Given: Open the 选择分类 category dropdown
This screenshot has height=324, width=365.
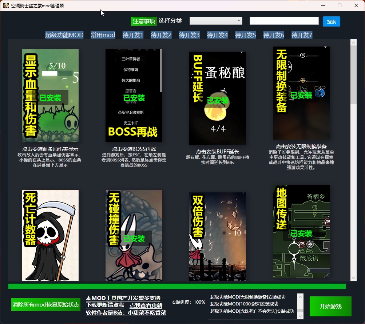Looking at the screenshot, I should [216, 21].
